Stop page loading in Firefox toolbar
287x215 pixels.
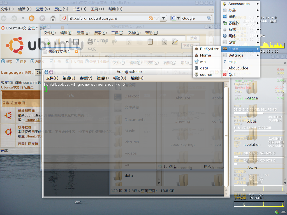point(42,18)
